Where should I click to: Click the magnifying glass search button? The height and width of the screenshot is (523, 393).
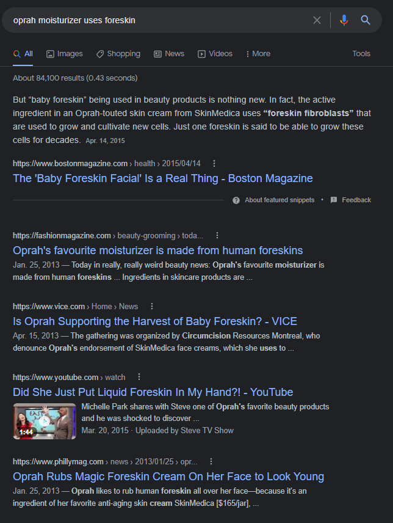(x=366, y=20)
